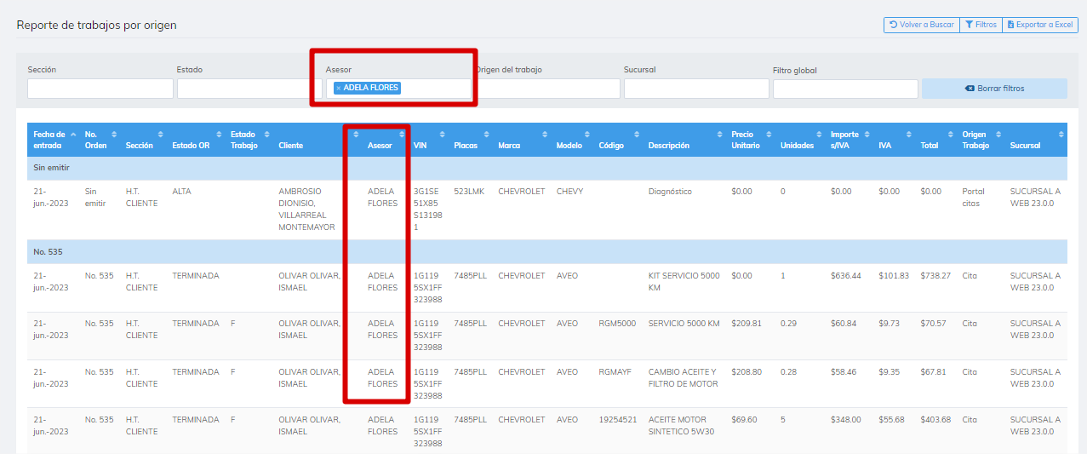Click the Sucursal filter input
Image resolution: width=1087 pixels, height=454 pixels.
[696, 89]
